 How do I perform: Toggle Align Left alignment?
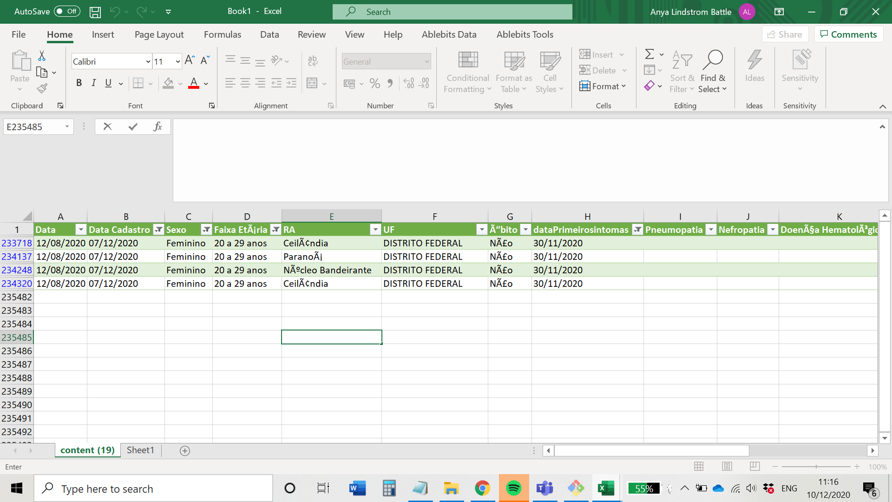[x=230, y=83]
